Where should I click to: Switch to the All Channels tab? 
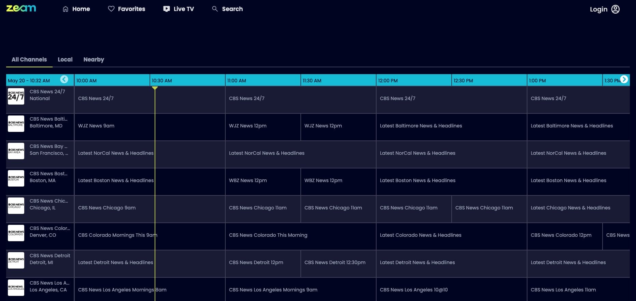click(x=29, y=59)
